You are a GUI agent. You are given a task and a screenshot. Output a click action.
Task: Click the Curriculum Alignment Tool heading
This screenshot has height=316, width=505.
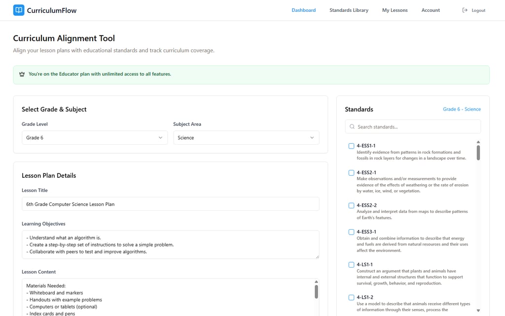tap(64, 39)
